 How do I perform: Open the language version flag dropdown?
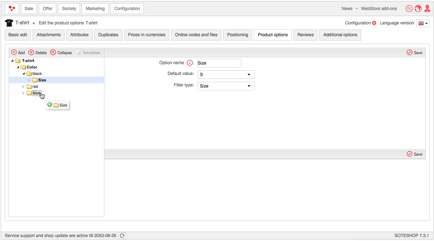click(x=423, y=23)
